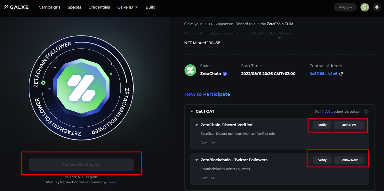This screenshot has height=191, width=384.
Task: Open Detail for ZetaBlockchain Twitter Followers
Action: pyautogui.click(x=208, y=178)
